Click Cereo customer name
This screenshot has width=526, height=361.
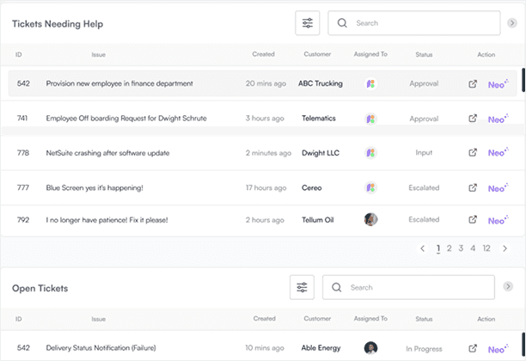[312, 188]
